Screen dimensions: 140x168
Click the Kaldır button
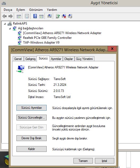32,149
